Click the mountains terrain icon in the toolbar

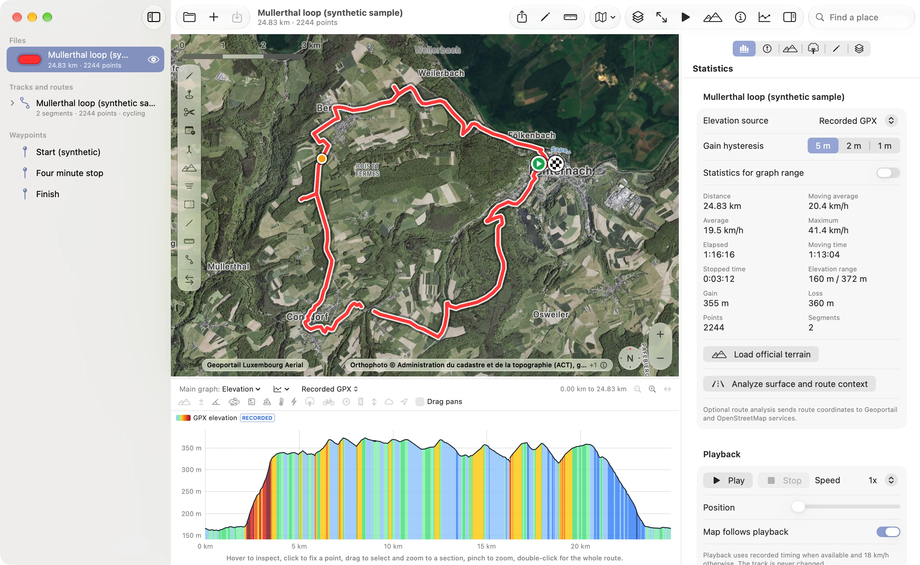pos(712,17)
